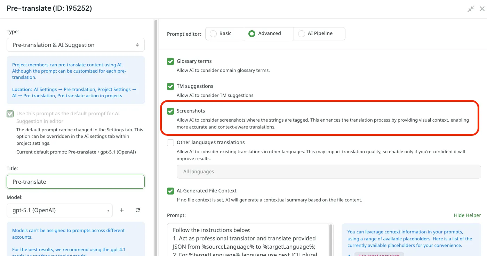Viewport: 487px width, 256px height.
Task: Open the All languages selector
Action: tap(328, 172)
